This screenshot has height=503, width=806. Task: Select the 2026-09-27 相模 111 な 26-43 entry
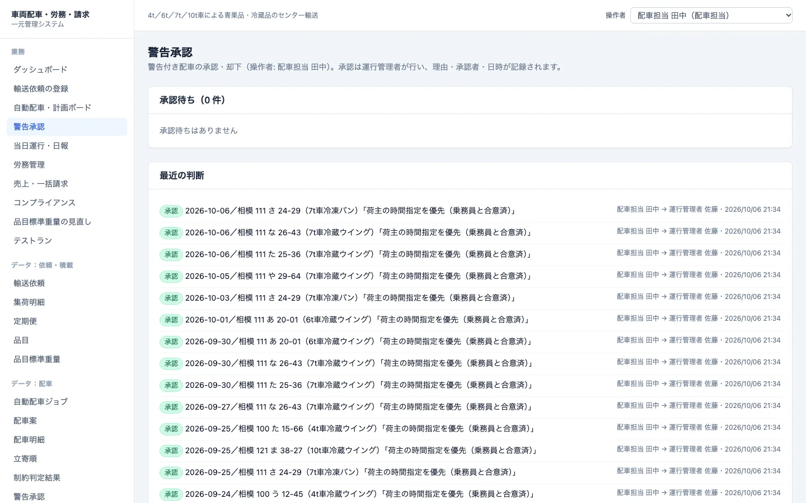click(x=470, y=407)
